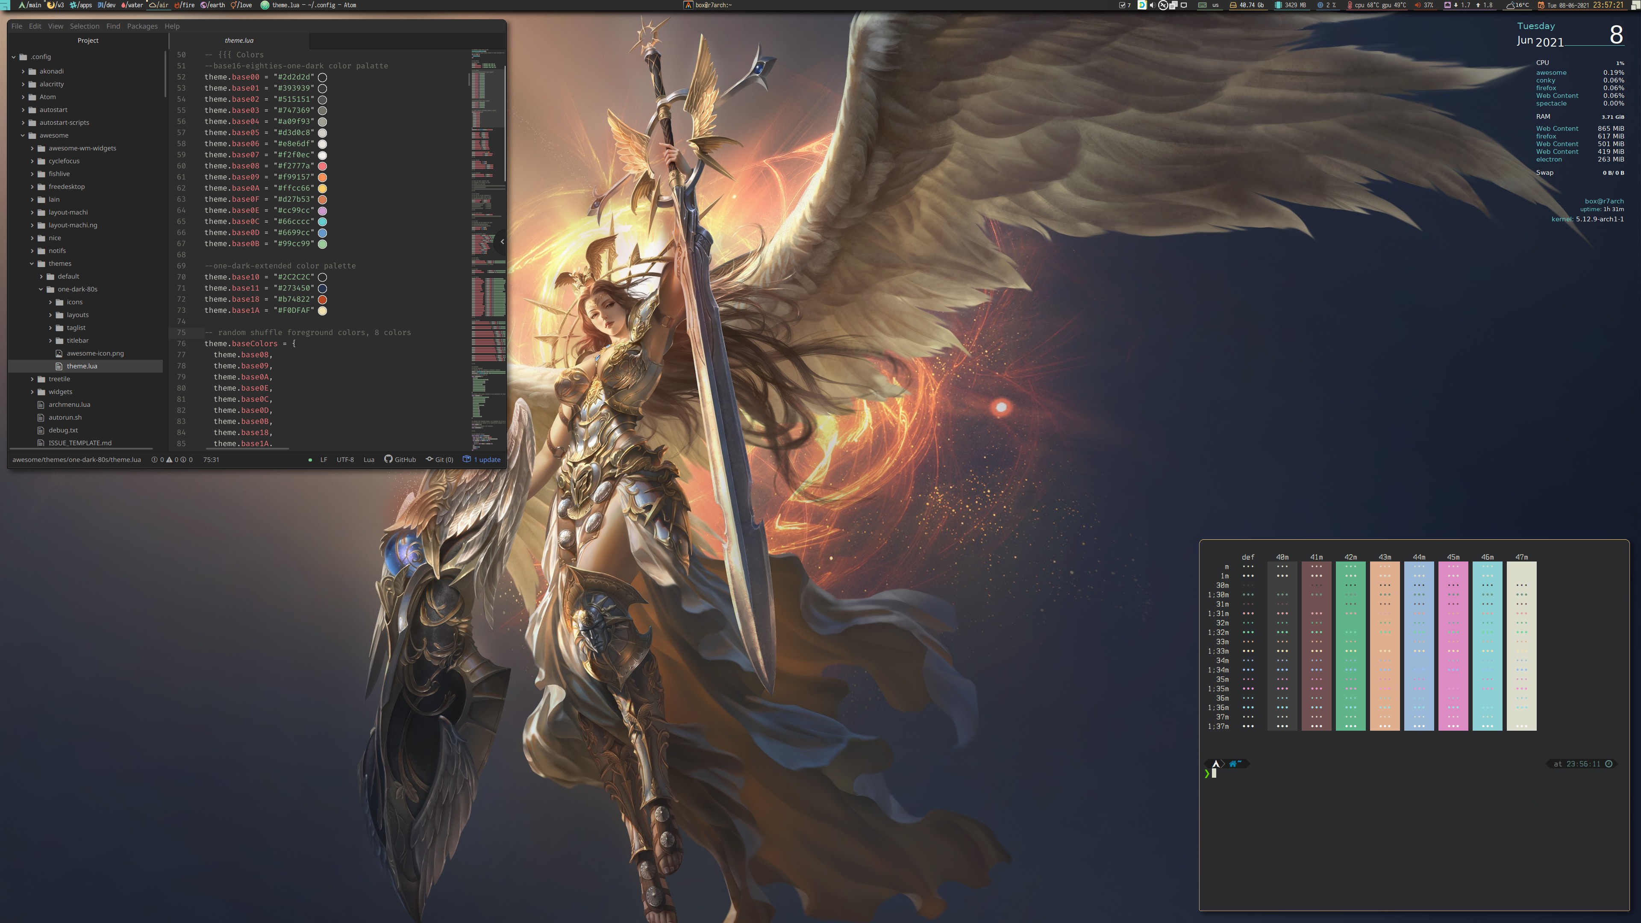Click the UTF-8 encoding selector
The width and height of the screenshot is (1641, 923).
click(344, 459)
